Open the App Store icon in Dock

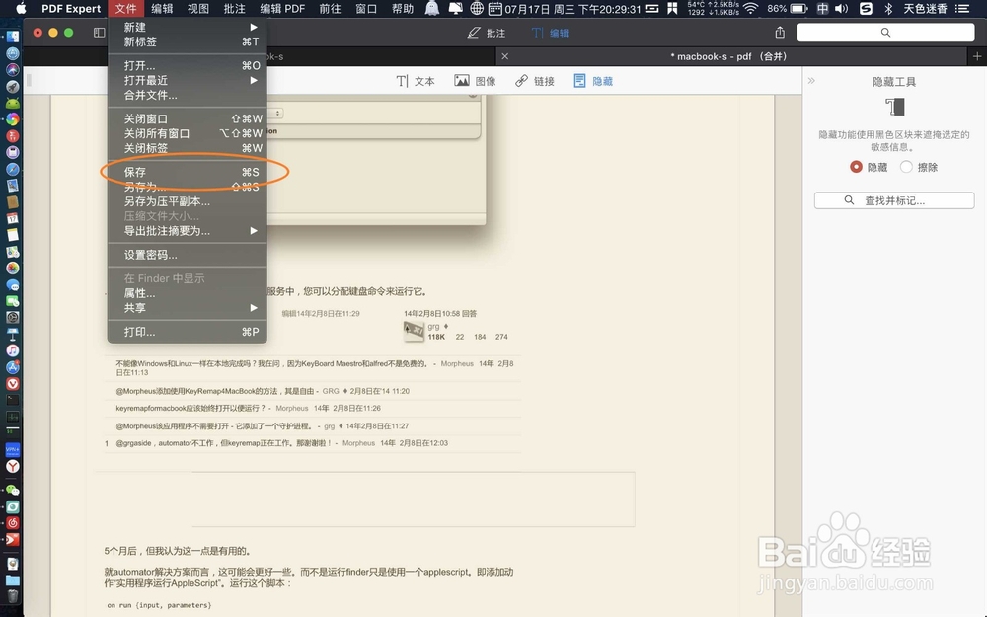point(13,366)
